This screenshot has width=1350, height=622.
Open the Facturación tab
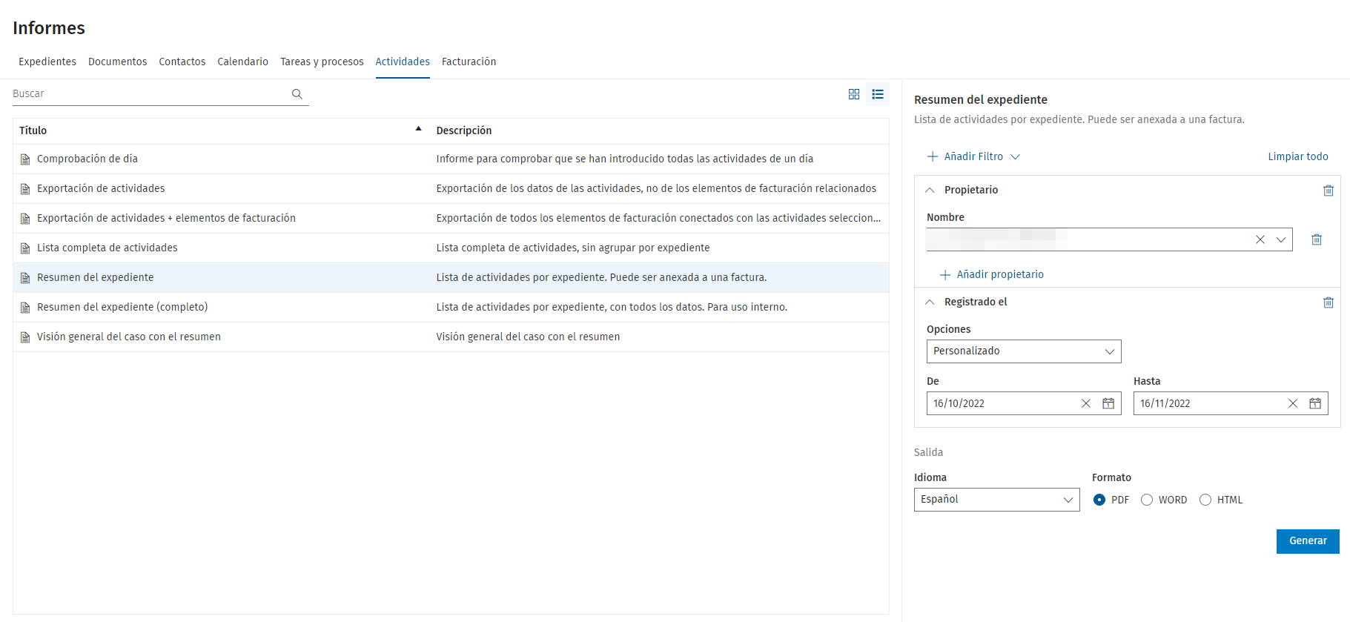click(469, 62)
